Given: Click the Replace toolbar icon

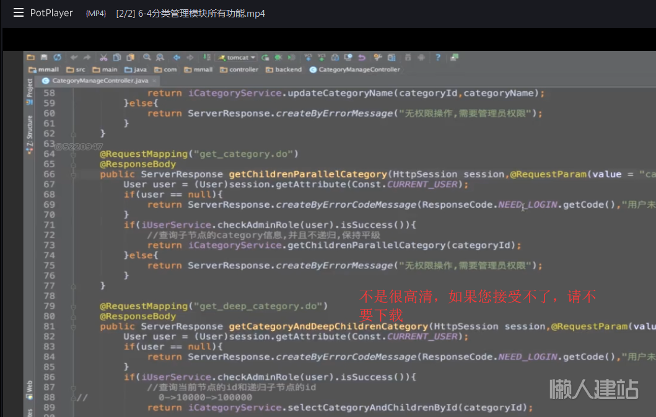Looking at the screenshot, I should [160, 58].
